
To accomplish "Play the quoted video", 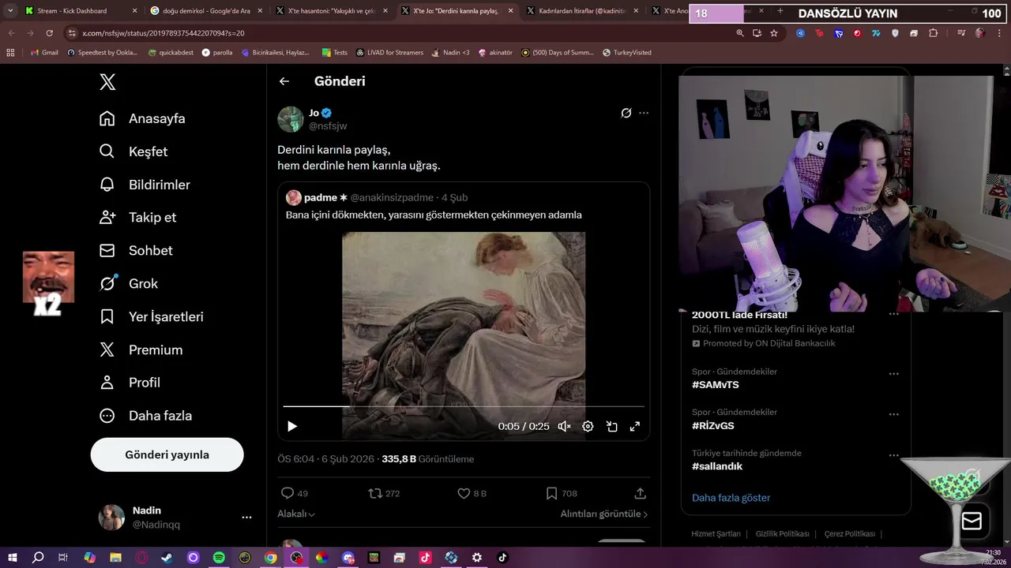I will [x=292, y=426].
